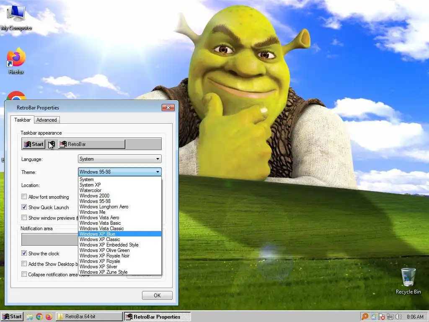
Task: Click the preview RetroBar task button
Action: pos(92,144)
